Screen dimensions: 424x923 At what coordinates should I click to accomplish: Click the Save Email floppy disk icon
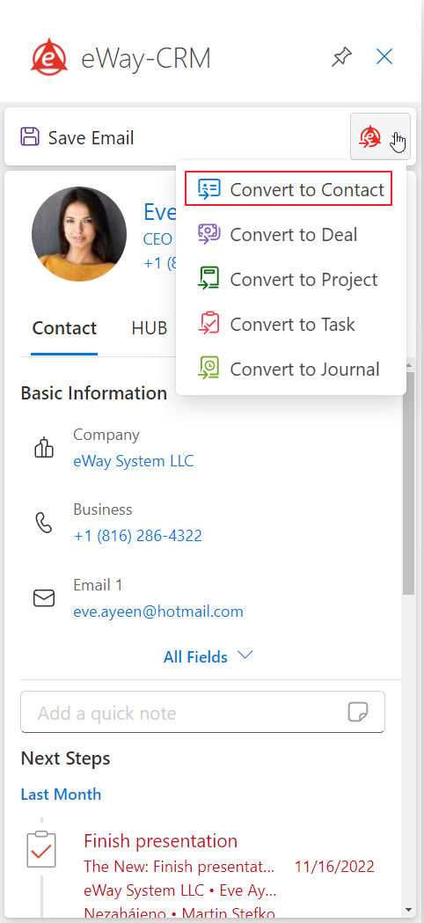pyautogui.click(x=30, y=137)
